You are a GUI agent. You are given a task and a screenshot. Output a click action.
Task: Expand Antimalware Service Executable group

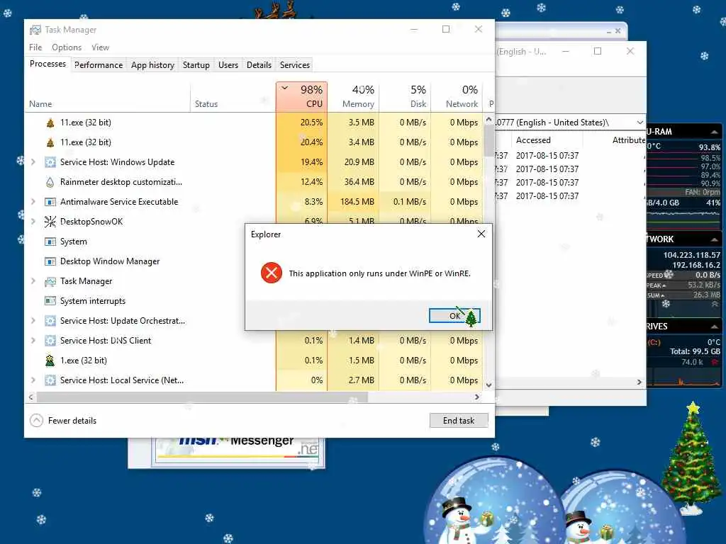[x=33, y=202]
